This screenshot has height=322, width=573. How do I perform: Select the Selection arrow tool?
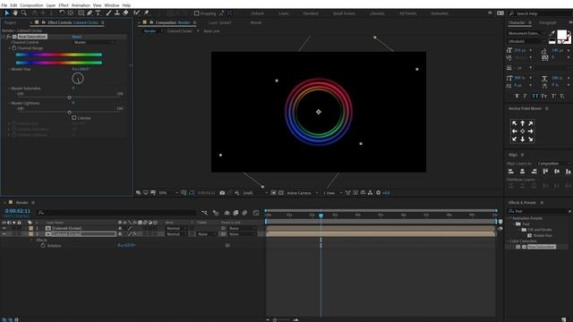[x=7, y=13]
